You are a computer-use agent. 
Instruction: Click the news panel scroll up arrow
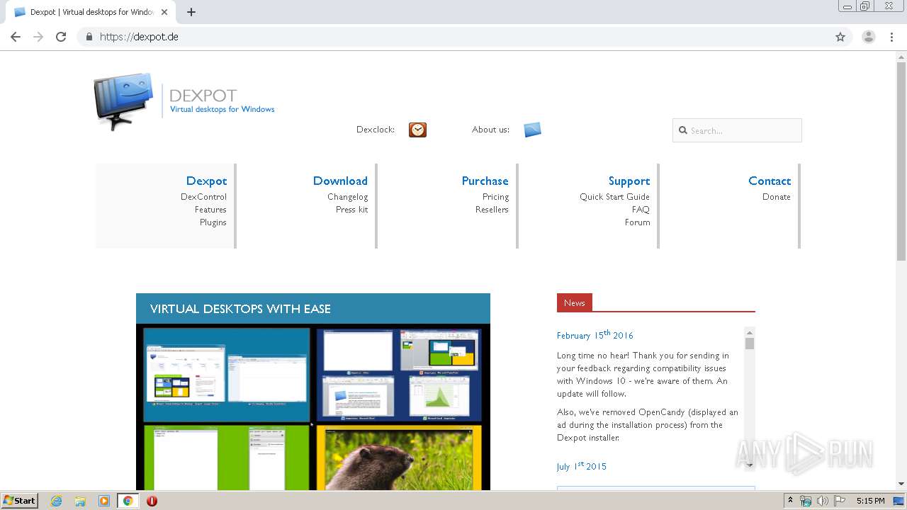[x=750, y=331]
